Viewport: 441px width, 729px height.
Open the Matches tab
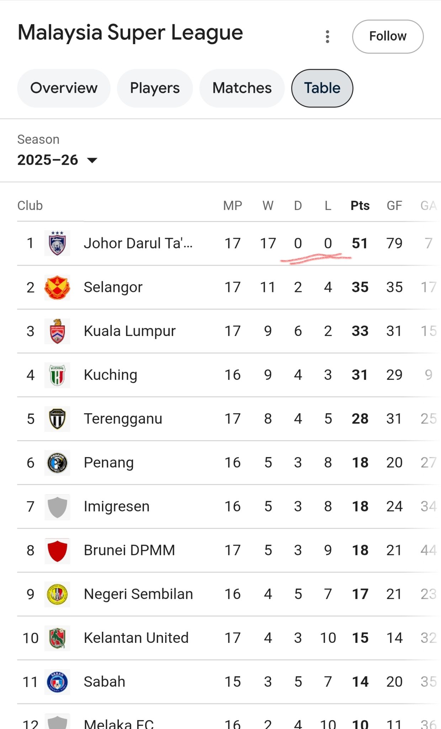pyautogui.click(x=242, y=88)
